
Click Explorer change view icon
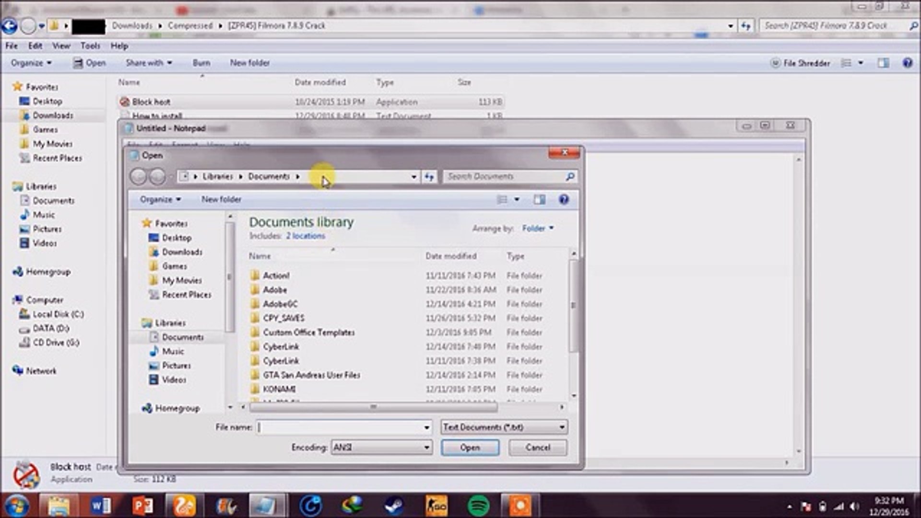[x=847, y=63]
